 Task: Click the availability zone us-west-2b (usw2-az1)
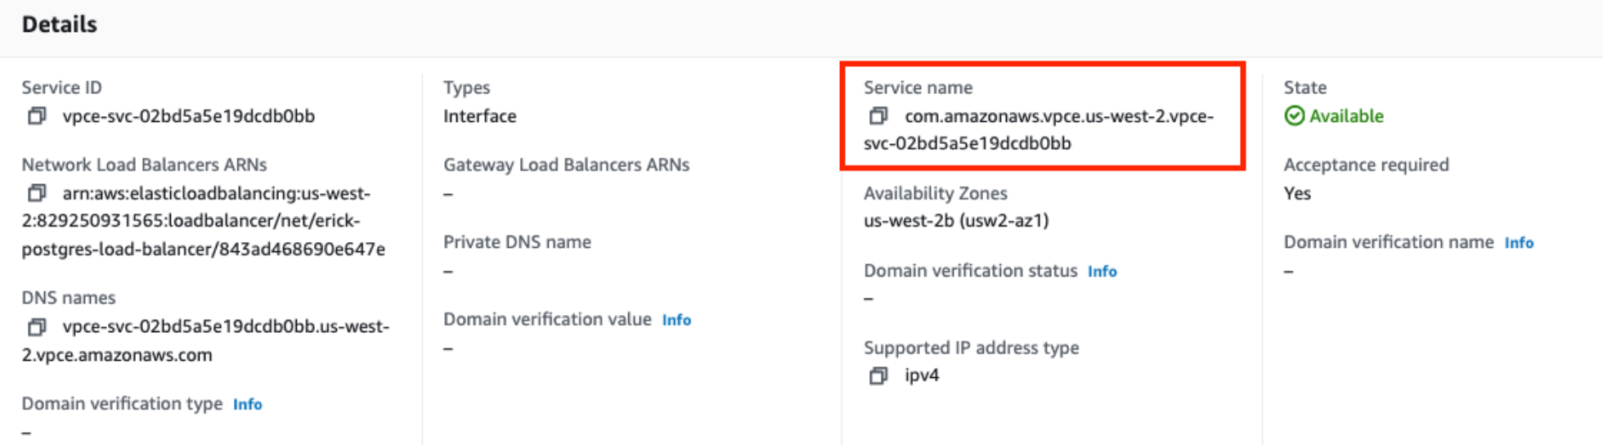click(x=956, y=221)
